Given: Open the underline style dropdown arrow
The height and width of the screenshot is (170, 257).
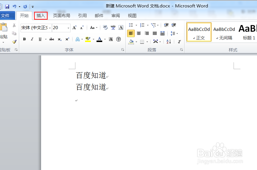Looking at the screenshot, I should point(46,39).
